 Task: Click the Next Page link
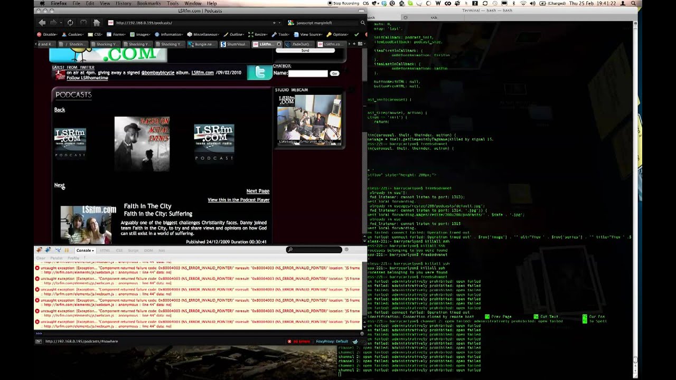pos(258,191)
